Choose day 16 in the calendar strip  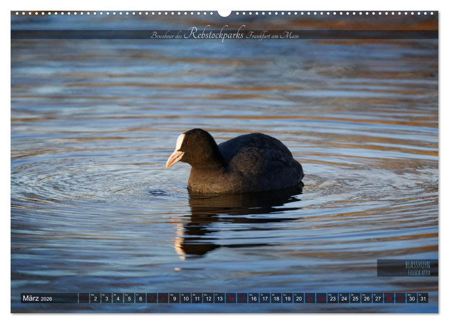point(253,299)
